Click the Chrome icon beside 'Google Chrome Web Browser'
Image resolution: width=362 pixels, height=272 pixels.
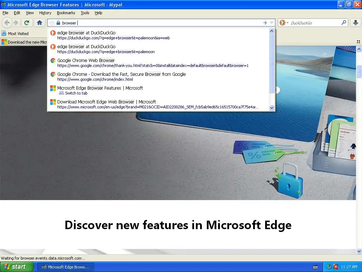pos(53,61)
